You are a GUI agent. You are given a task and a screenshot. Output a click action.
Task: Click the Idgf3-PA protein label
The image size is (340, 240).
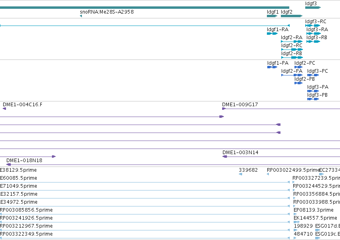click(x=318, y=87)
